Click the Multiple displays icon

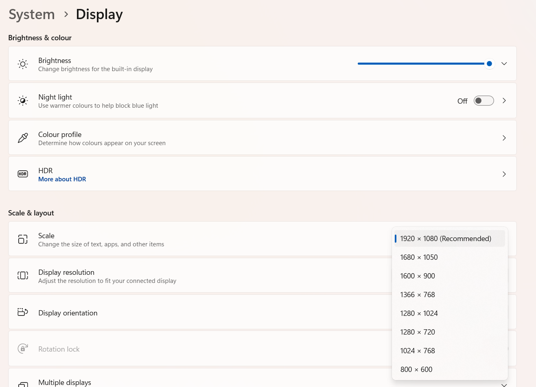point(23,384)
